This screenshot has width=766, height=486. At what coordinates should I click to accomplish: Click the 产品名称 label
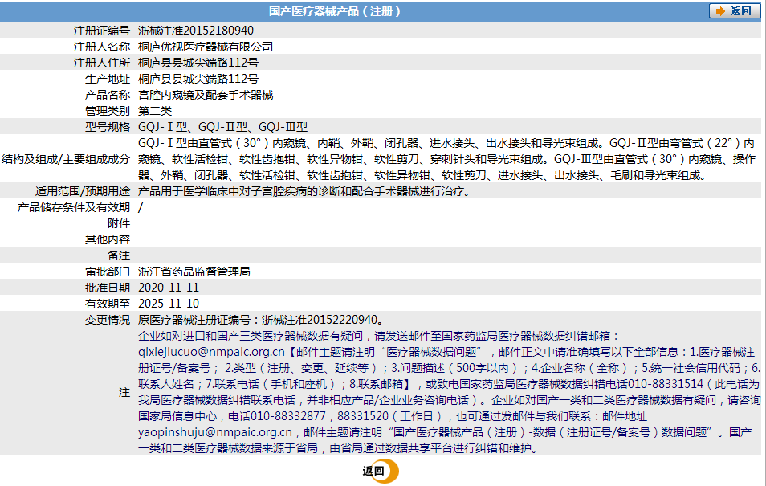(x=108, y=95)
